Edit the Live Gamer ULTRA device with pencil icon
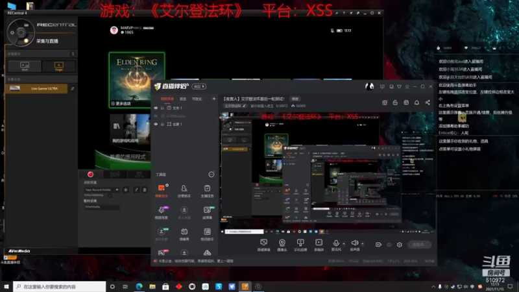The width and height of the screenshot is (519, 292). [x=73, y=88]
